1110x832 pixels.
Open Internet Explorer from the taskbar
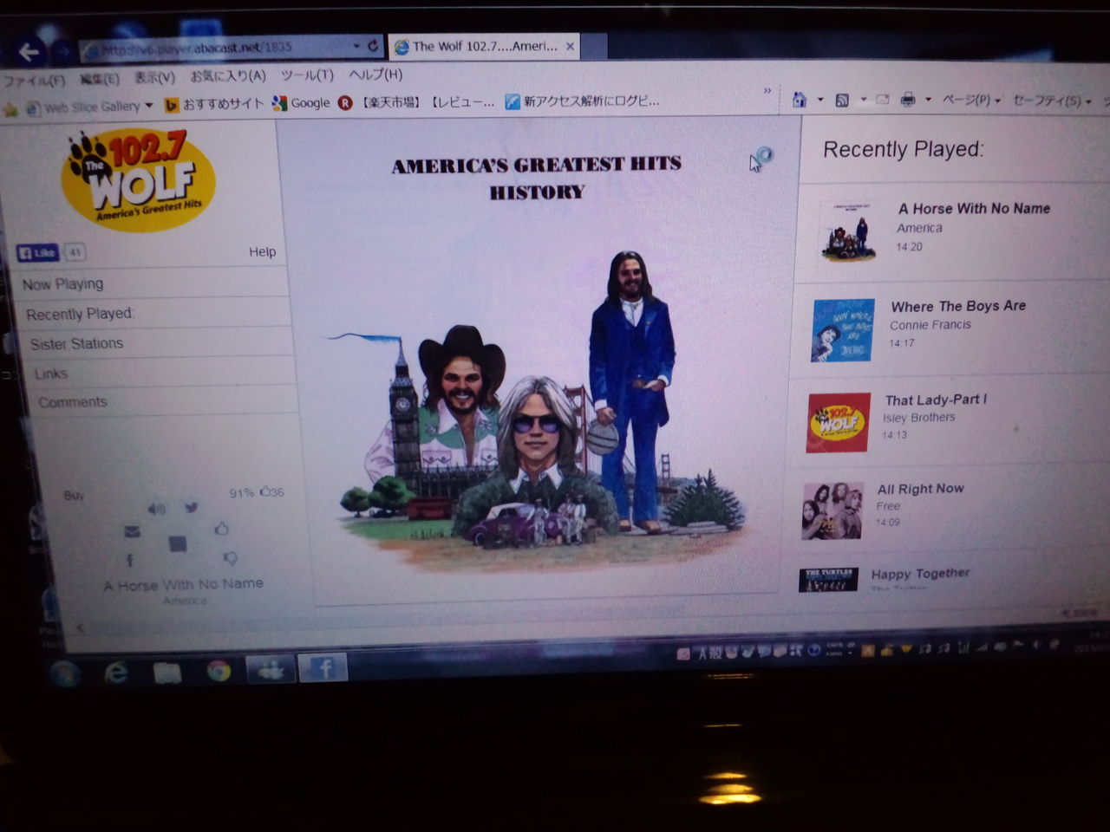tap(116, 673)
